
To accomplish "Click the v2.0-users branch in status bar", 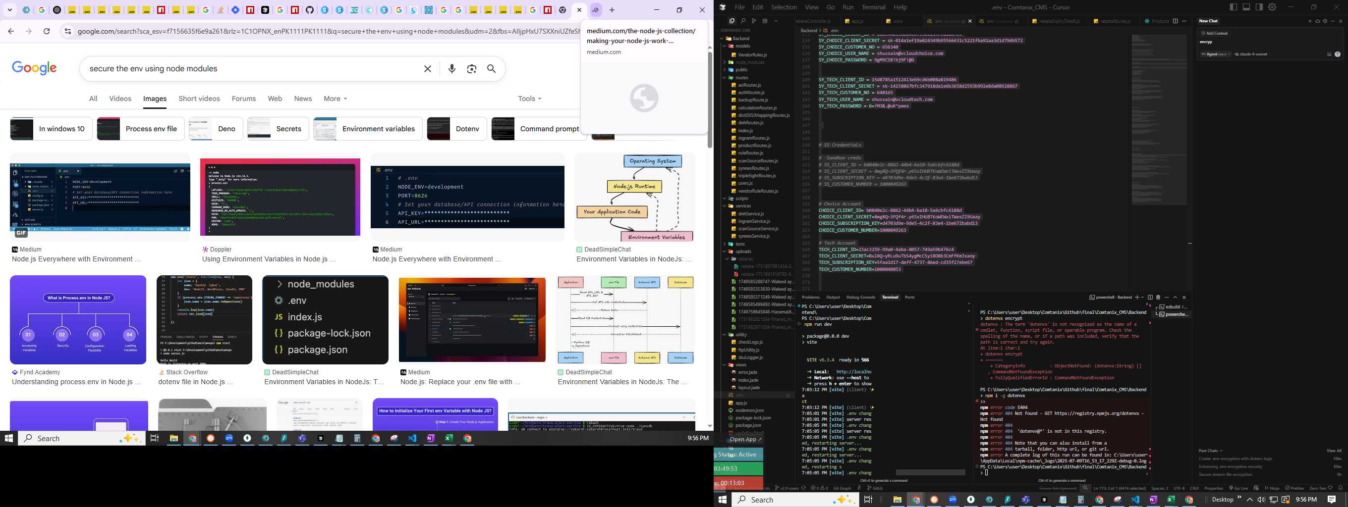I will click(x=786, y=488).
